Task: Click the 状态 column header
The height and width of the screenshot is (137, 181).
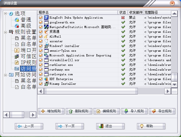Action: [x=123, y=13]
